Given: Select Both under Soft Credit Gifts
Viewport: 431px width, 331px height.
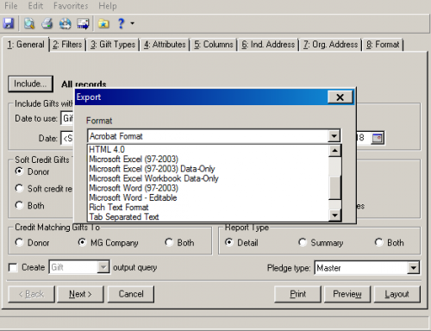Looking at the screenshot, I should point(19,205).
